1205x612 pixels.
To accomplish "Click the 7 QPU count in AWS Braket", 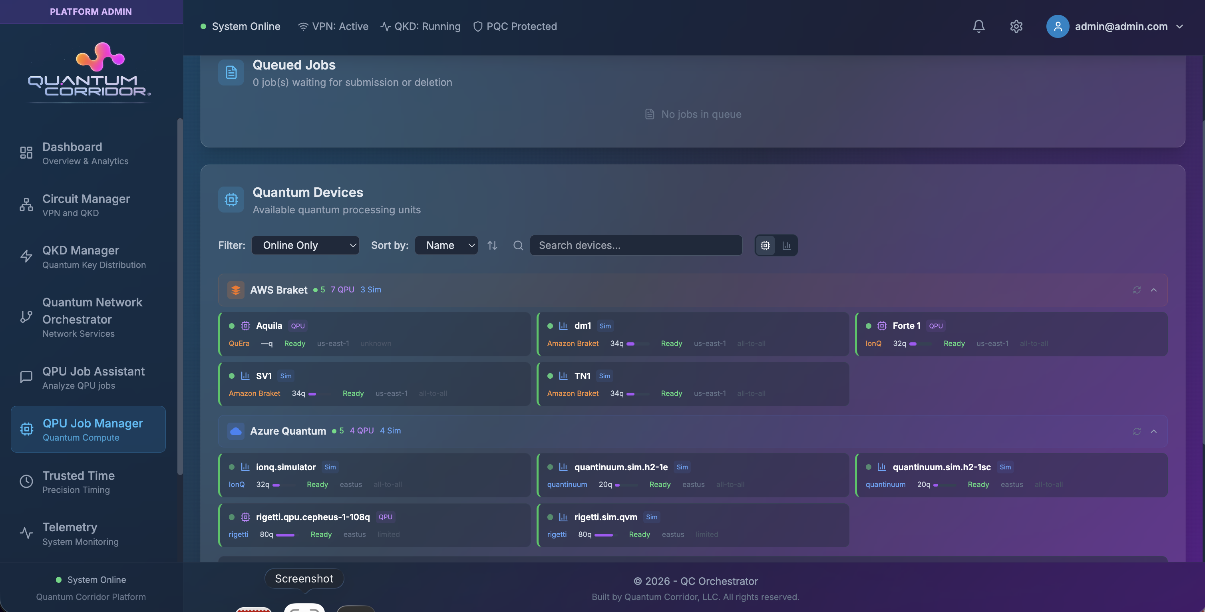I will (x=342, y=290).
